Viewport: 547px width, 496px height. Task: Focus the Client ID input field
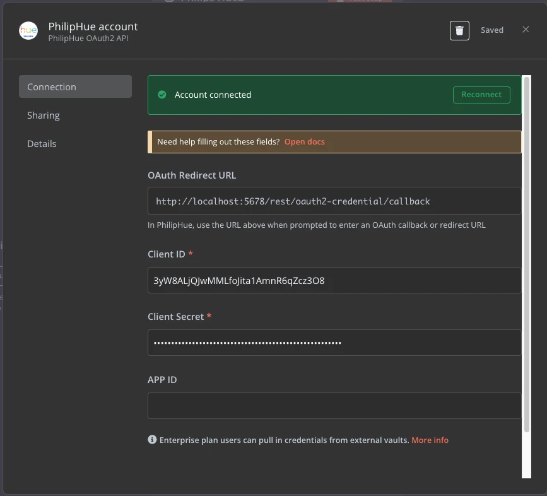pyautogui.click(x=334, y=280)
